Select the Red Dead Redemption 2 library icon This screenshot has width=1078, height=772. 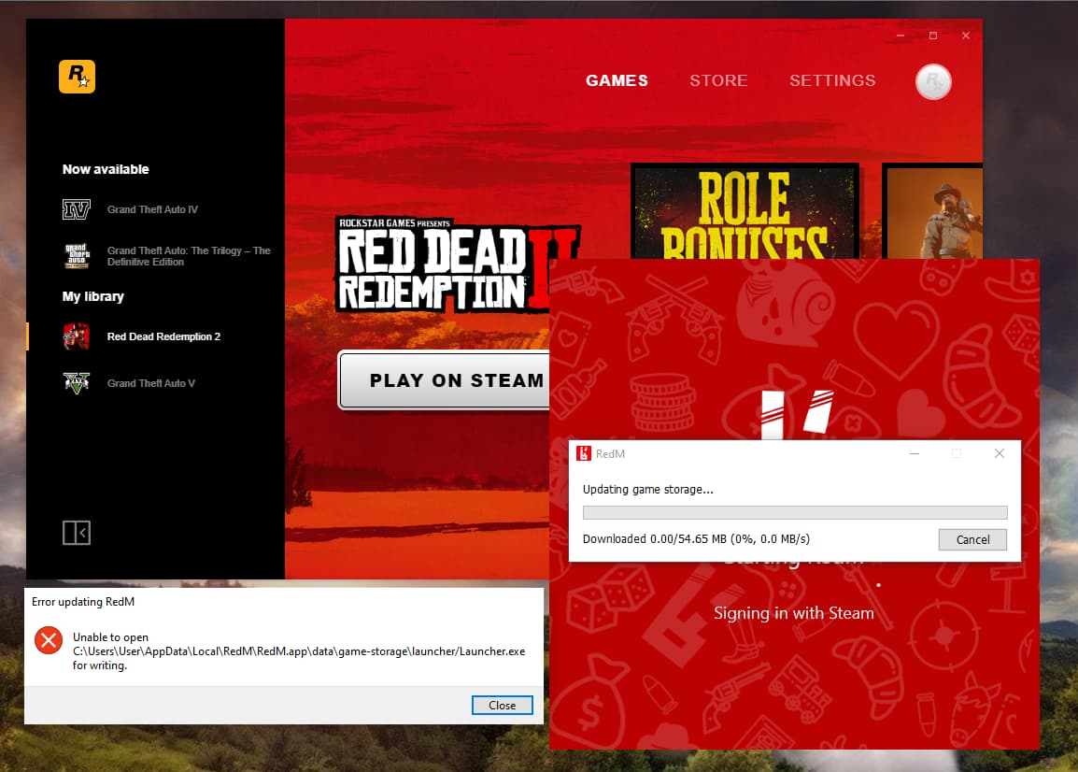pos(77,336)
